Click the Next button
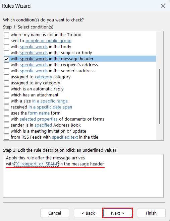This screenshot has height=221, width=170. [117, 213]
